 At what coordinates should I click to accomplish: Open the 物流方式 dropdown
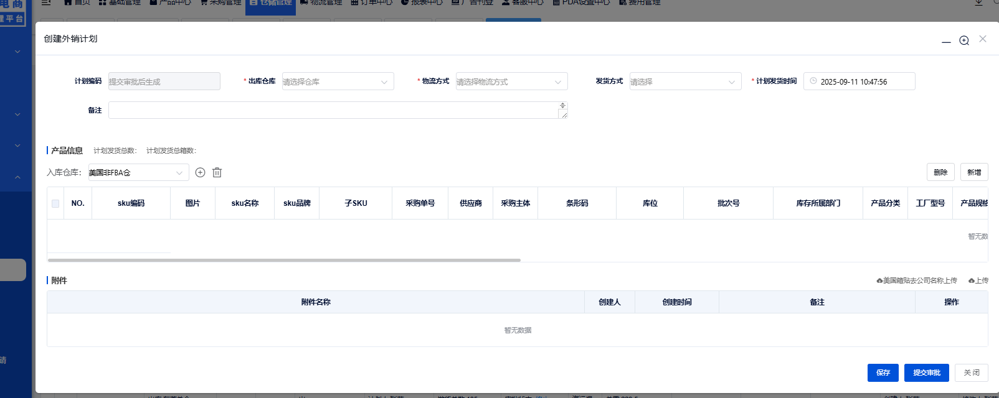click(x=512, y=81)
